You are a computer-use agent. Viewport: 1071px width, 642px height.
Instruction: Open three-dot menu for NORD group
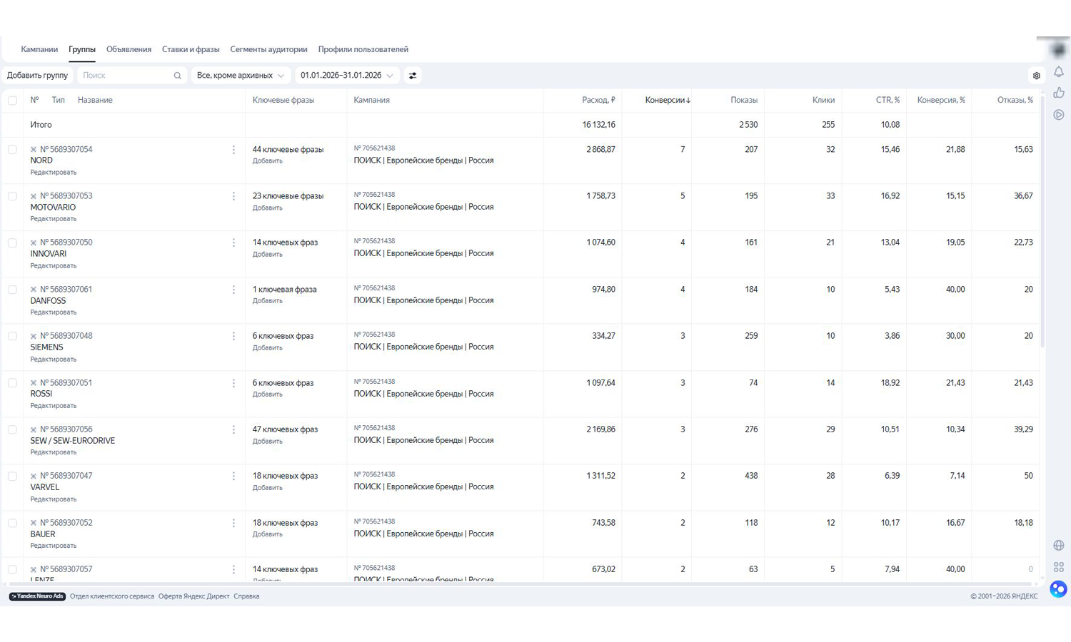point(233,150)
